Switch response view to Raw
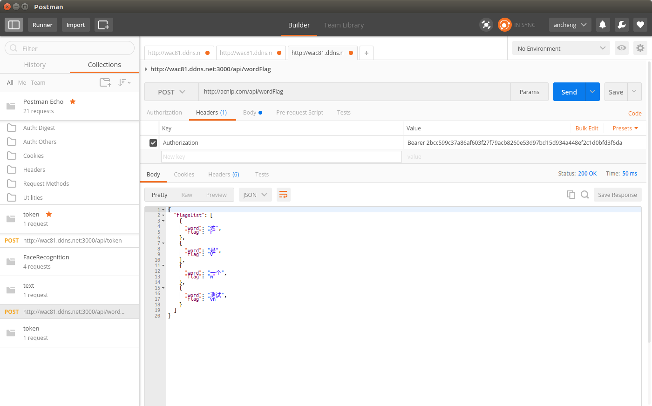The image size is (652, 406). (x=187, y=195)
